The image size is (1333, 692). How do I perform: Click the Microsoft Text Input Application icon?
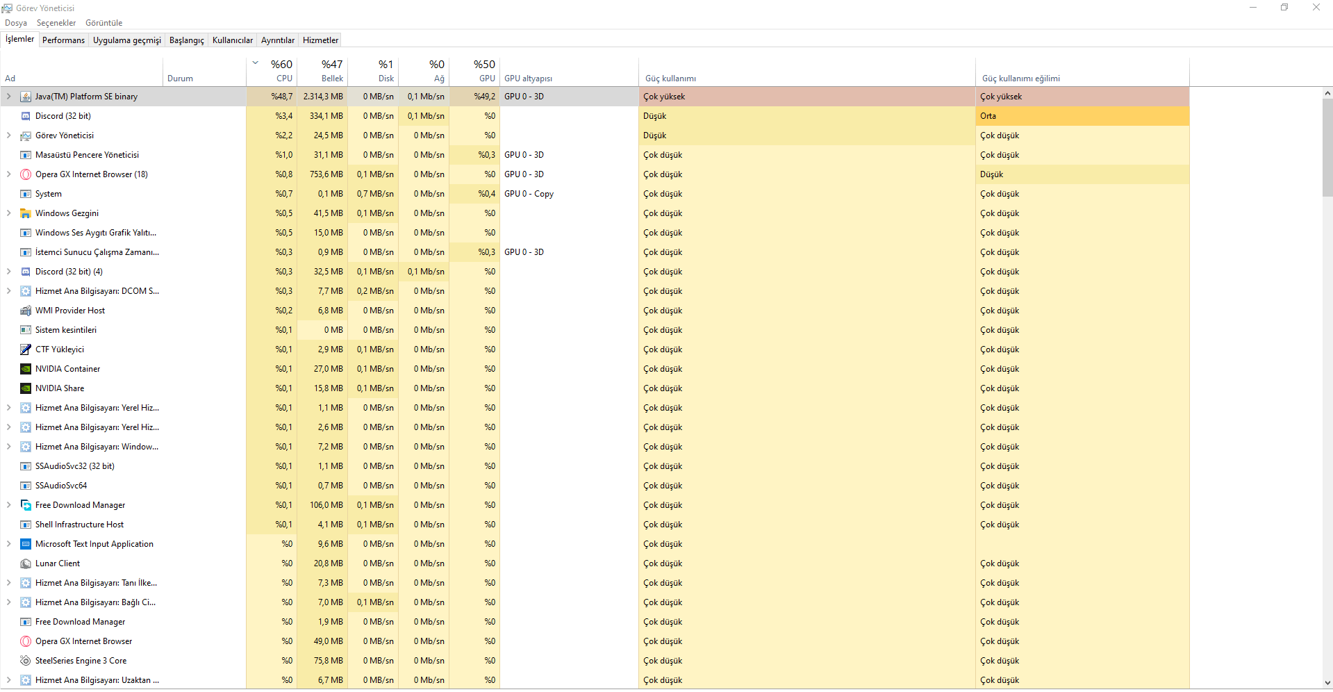point(26,544)
